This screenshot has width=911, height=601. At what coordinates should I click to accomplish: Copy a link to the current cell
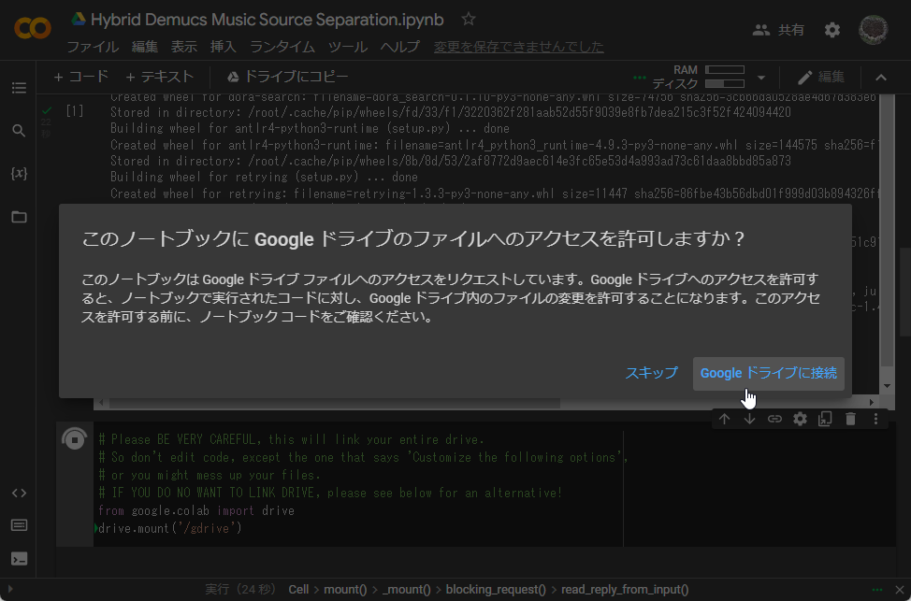tap(774, 419)
